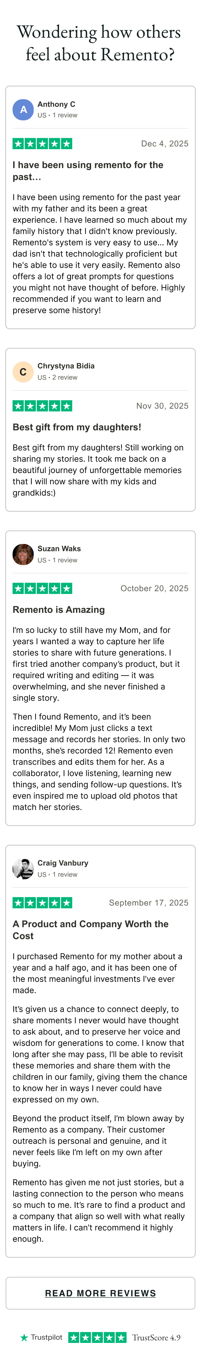Select the reviewer name Craig Vanbury
The image size is (201, 1363).
click(x=63, y=863)
